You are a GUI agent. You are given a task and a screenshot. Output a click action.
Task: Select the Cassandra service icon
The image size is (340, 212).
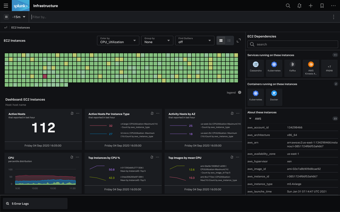(256, 68)
